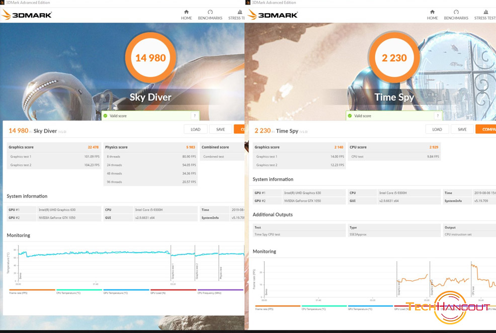The image size is (496, 333).
Task: Select the 'SSE3Approx' type cell
Action: (x=394, y=235)
